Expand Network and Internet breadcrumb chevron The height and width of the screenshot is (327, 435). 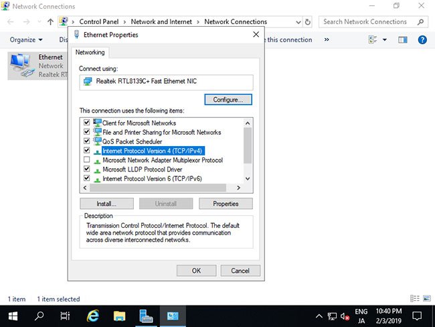[198, 21]
